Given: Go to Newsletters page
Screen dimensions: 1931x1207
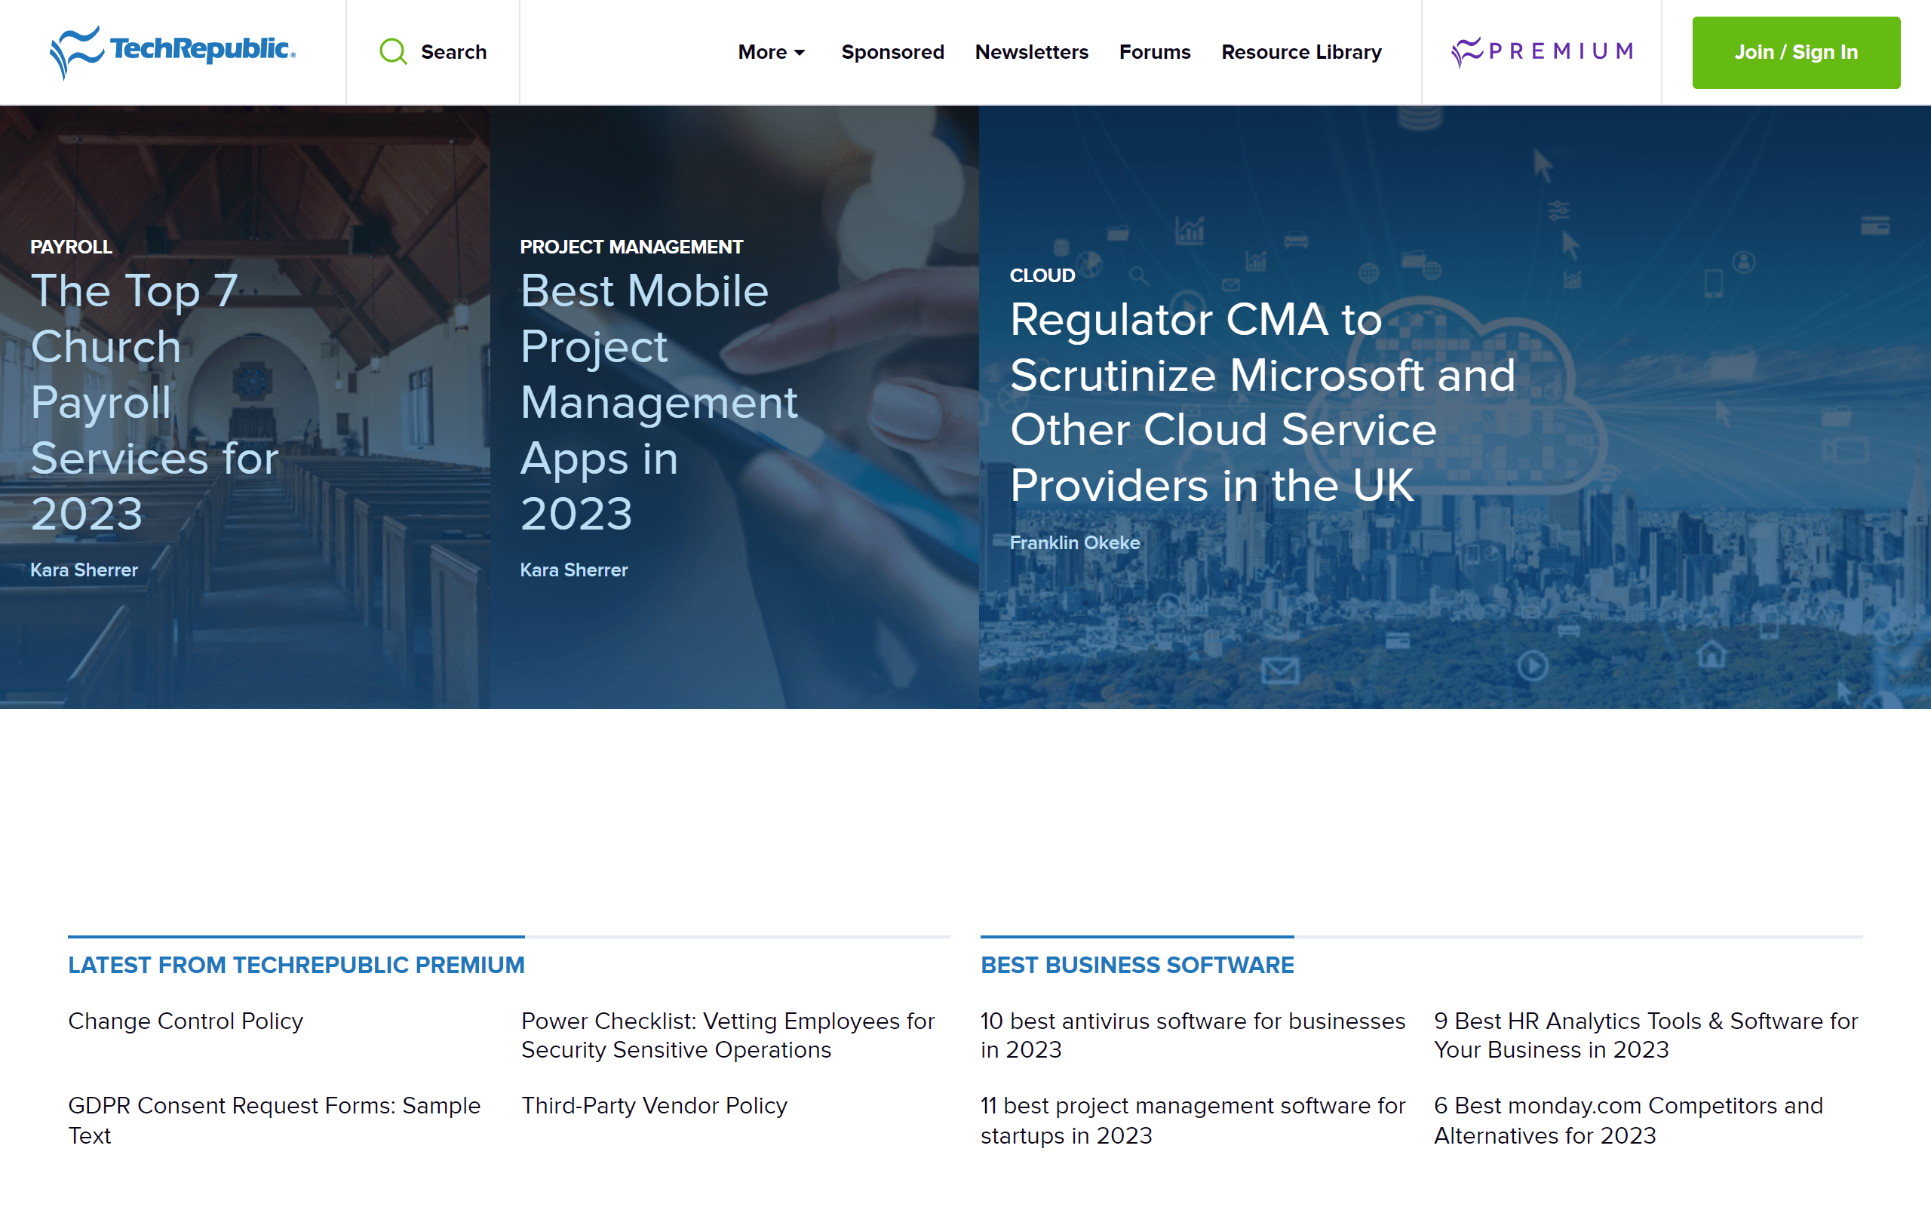Looking at the screenshot, I should point(1031,52).
